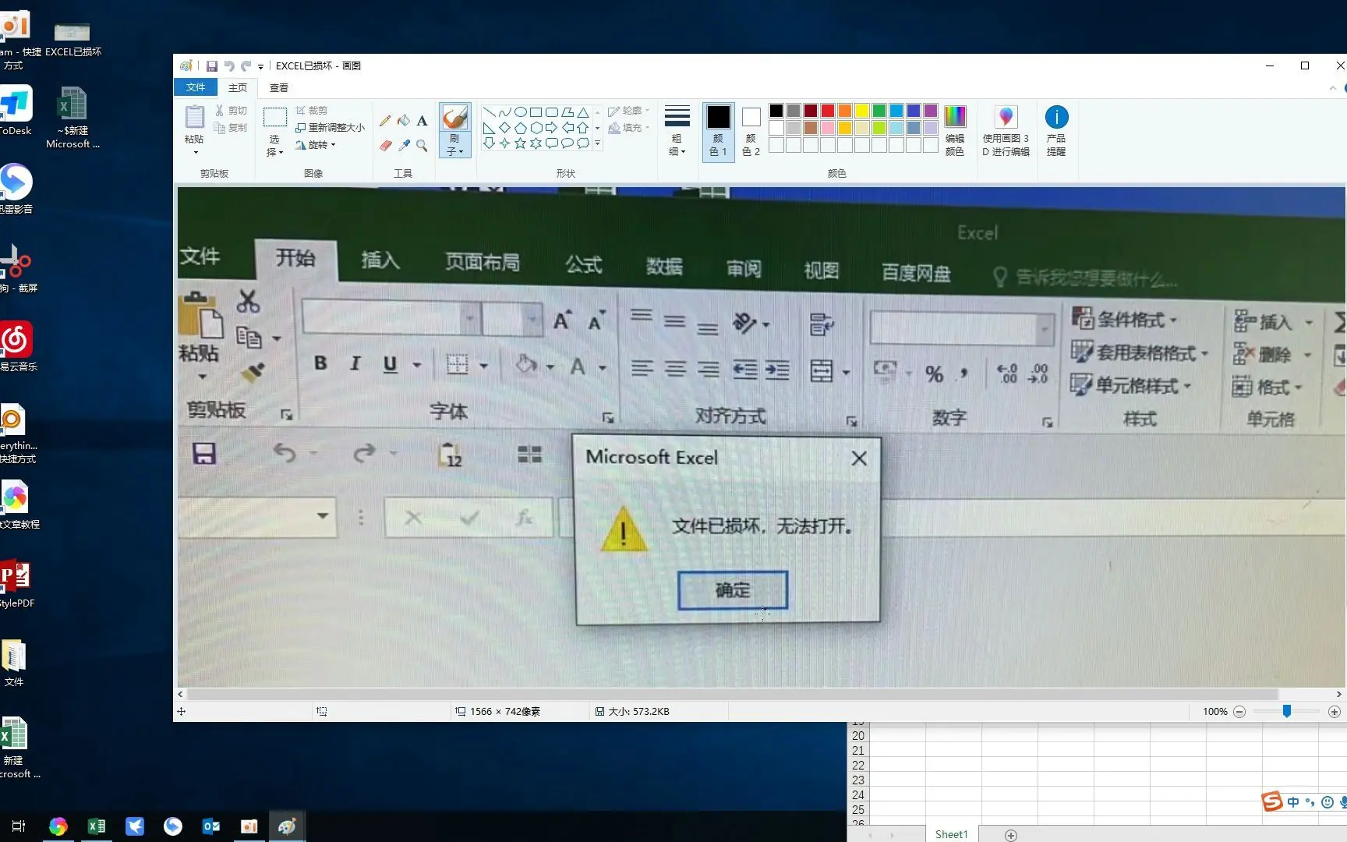Select the Magnifier tool
1347x842 pixels.
(422, 145)
